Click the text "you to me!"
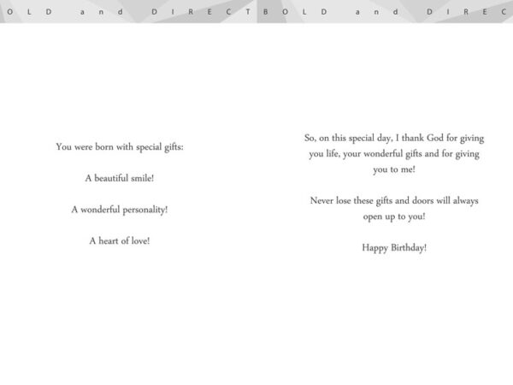Image resolution: width=513 pixels, height=385 pixels. pos(394,169)
